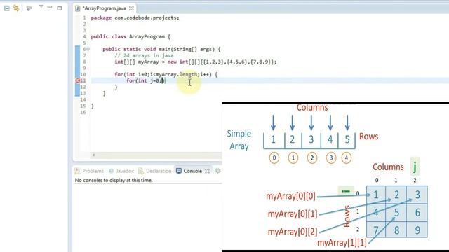Image resolution: width=449 pixels, height=252 pixels.
Task: Open the Problems tab
Action: coord(93,171)
